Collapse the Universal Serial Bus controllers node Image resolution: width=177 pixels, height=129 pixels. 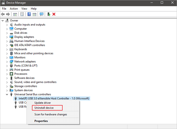point(7,94)
